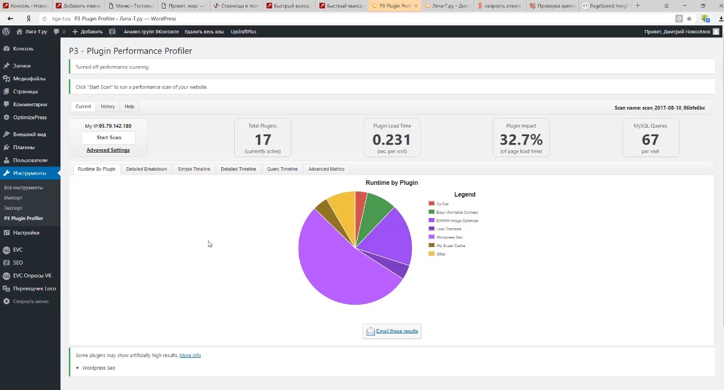The height and width of the screenshot is (390, 724).
Task: Open the Консоль dashboard menu icon
Action: point(6,49)
